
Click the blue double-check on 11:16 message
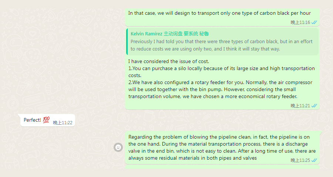[314, 22]
